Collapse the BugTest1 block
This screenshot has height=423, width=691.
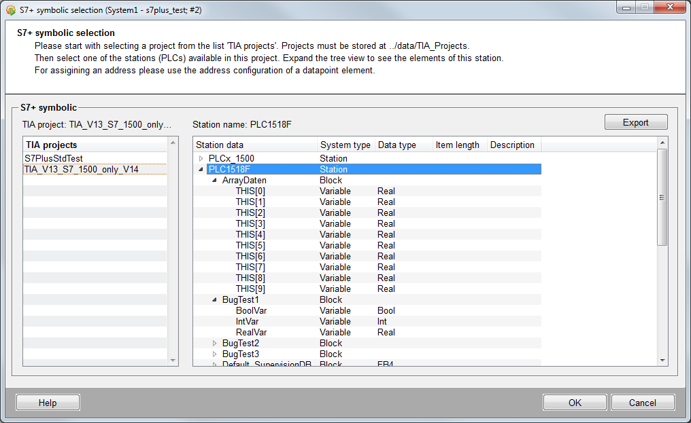[215, 300]
